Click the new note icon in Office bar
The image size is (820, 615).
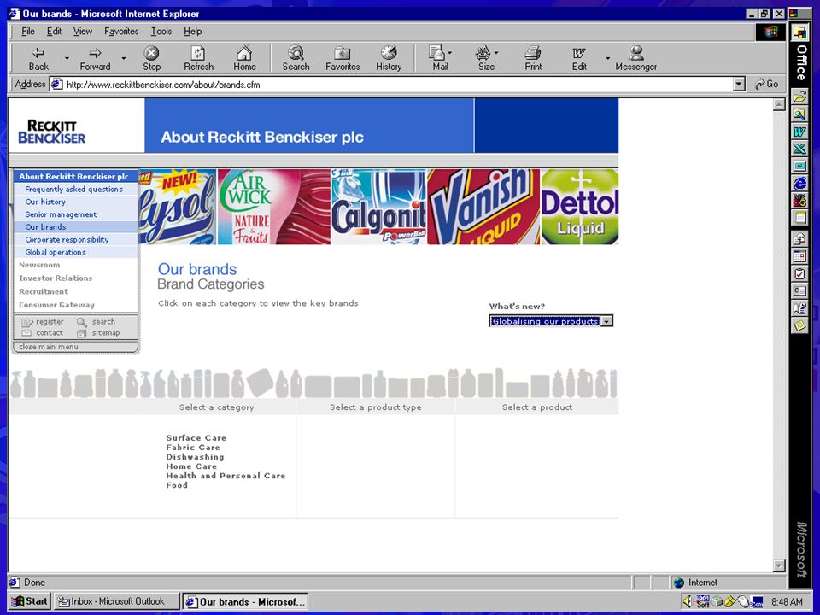[x=799, y=325]
